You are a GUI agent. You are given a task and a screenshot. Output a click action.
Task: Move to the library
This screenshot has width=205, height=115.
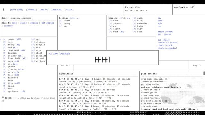pos(8,26)
